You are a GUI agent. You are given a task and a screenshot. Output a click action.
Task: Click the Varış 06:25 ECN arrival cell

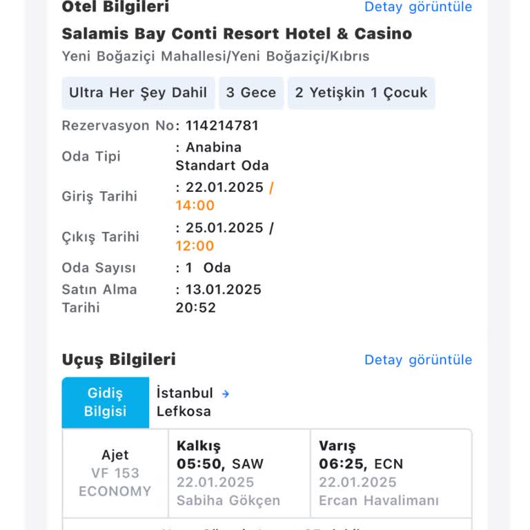click(391, 473)
